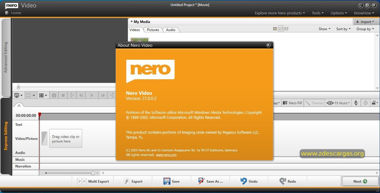Step forward one frame
Screen dimensions: 380x193
coord(103,95)
